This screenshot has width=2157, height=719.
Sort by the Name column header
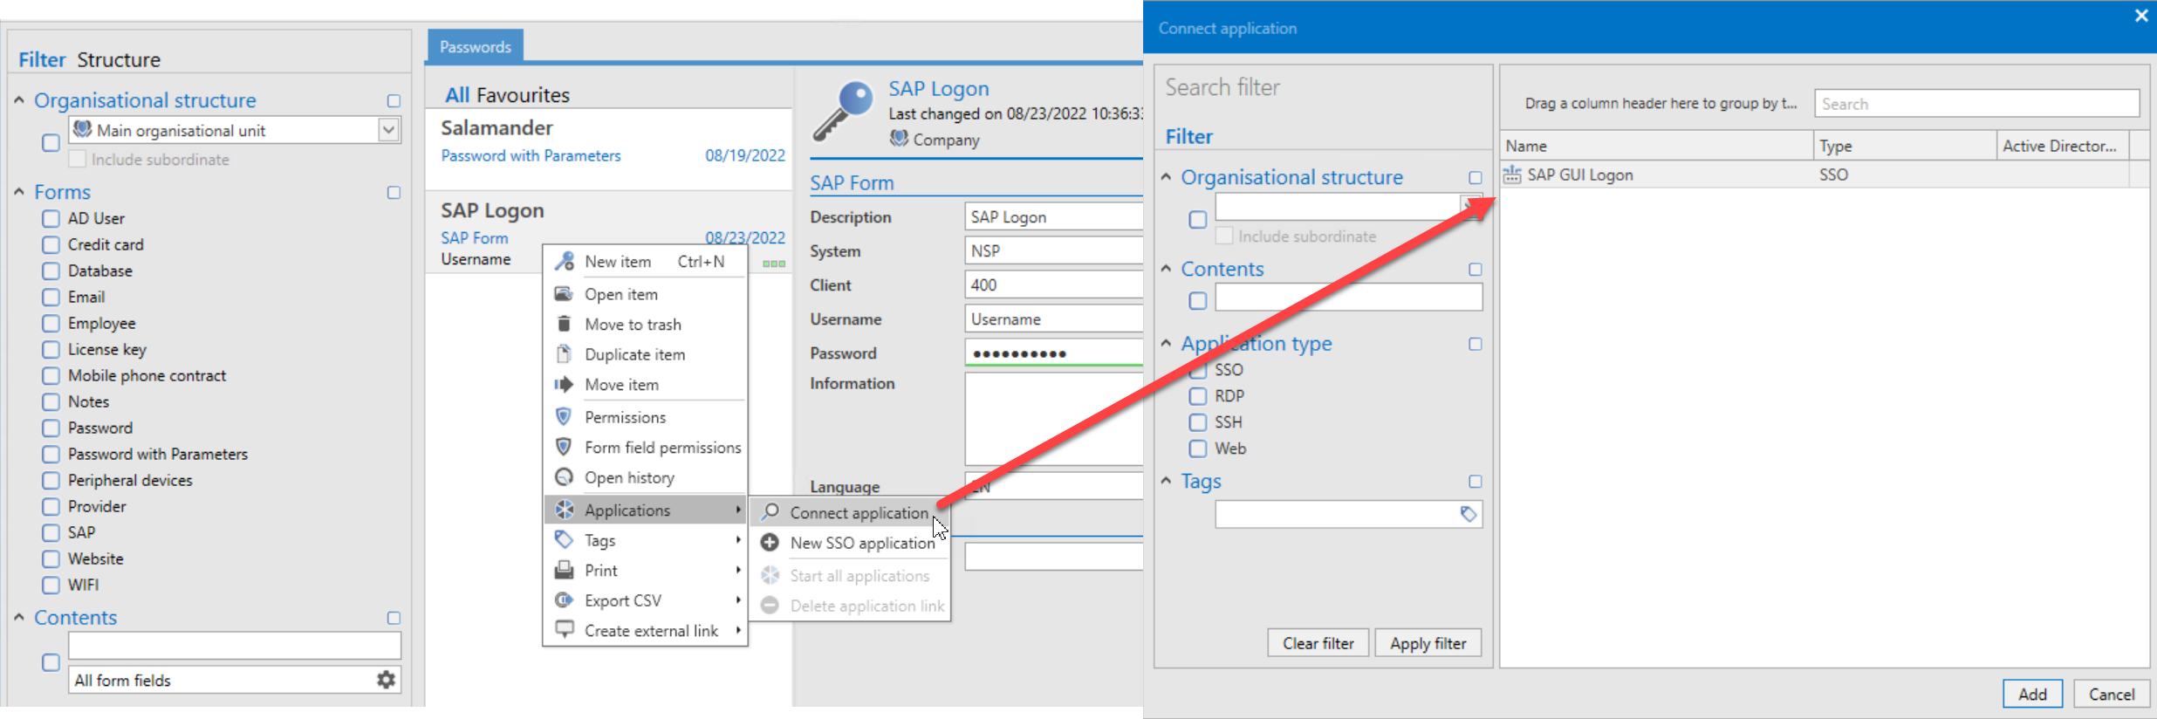point(1656,146)
